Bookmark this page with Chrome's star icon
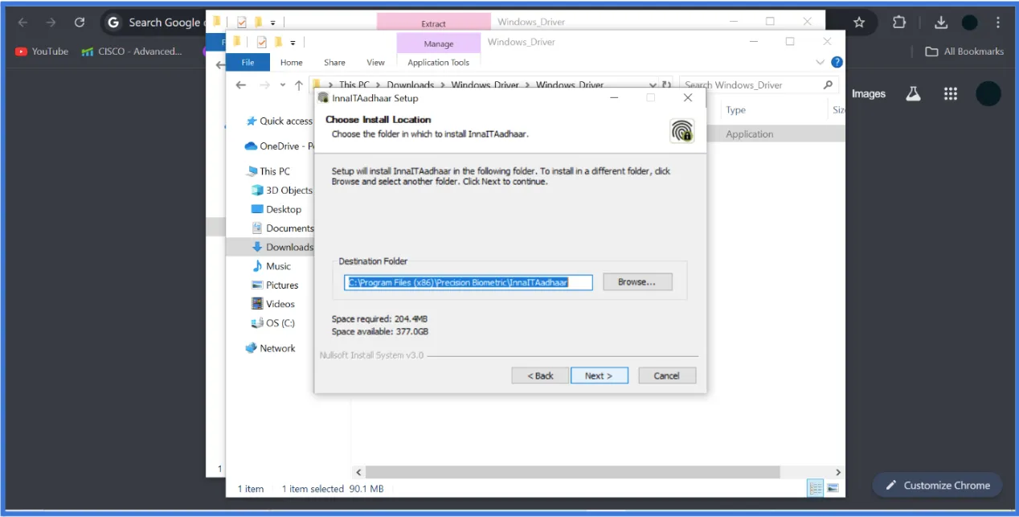Viewport: 1019px width, 517px height. [859, 23]
